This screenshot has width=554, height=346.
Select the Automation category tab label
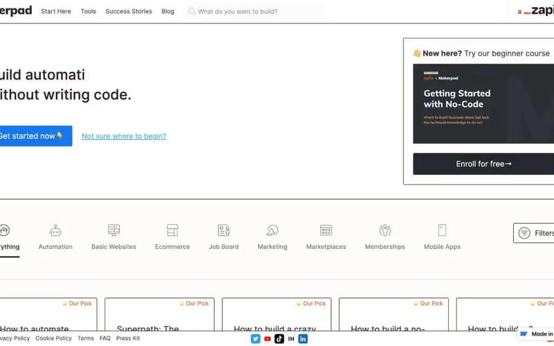pyautogui.click(x=55, y=247)
